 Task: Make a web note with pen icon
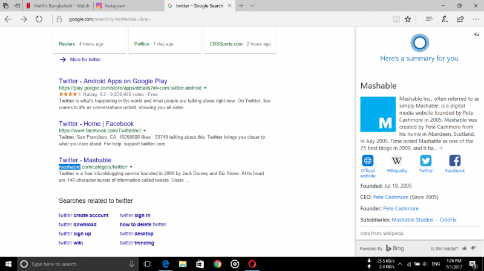[445, 19]
